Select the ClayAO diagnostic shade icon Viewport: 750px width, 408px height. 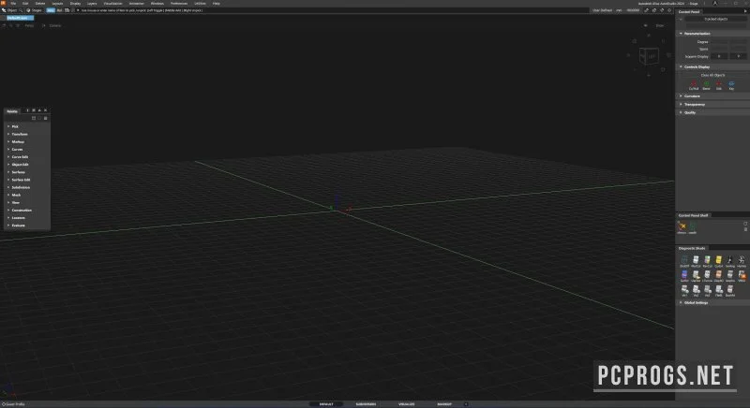click(x=718, y=276)
